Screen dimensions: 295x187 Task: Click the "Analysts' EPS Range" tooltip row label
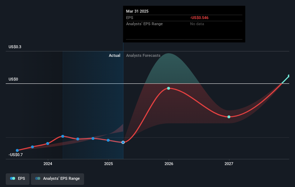click(x=144, y=24)
